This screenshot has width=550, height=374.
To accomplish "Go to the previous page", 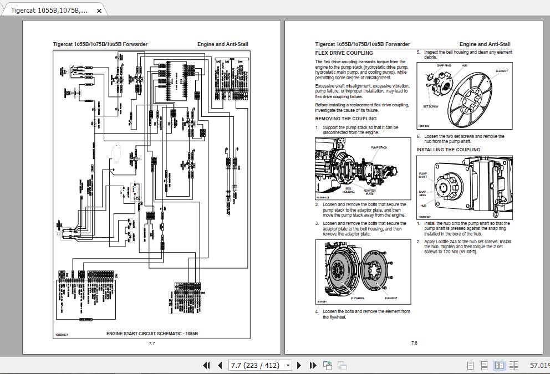I will click(219, 366).
